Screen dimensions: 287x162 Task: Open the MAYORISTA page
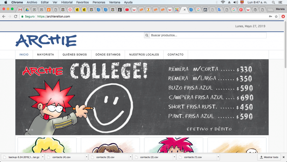pyautogui.click(x=45, y=55)
